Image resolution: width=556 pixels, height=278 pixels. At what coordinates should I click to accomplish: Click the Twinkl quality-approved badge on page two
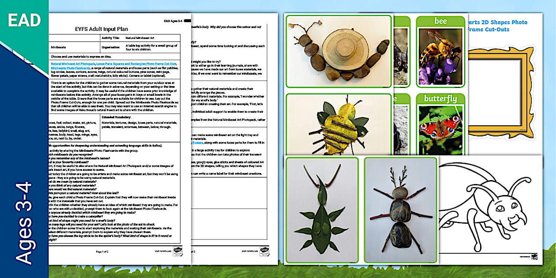[264, 252]
